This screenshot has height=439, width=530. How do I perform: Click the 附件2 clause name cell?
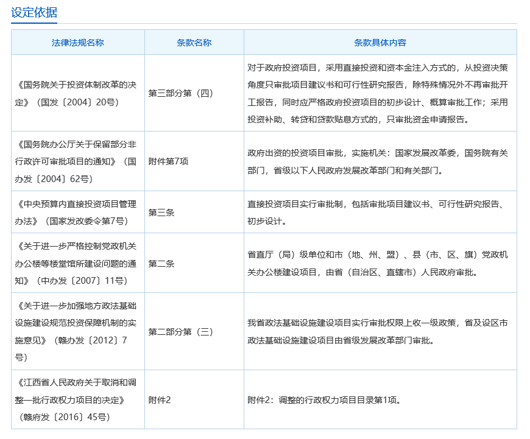[x=160, y=400]
